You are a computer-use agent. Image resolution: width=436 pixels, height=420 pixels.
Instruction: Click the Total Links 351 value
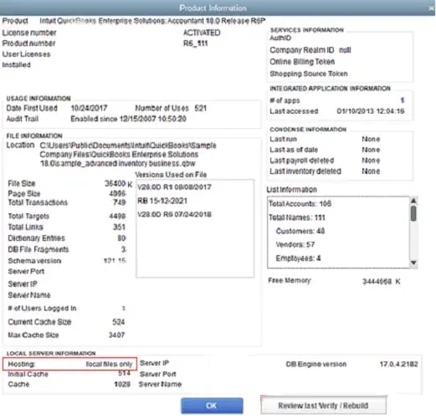tap(119, 227)
